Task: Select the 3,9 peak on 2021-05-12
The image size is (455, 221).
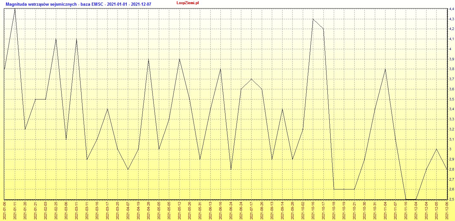Action: 179,59
